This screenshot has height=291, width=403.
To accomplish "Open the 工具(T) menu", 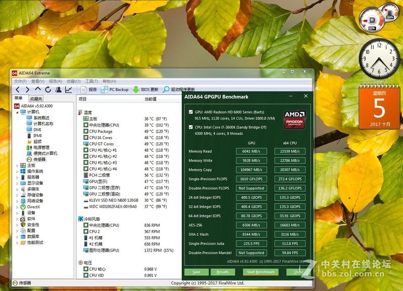I will point(92,81).
